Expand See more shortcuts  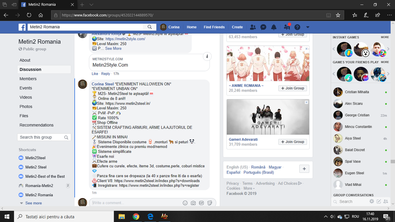point(33,203)
